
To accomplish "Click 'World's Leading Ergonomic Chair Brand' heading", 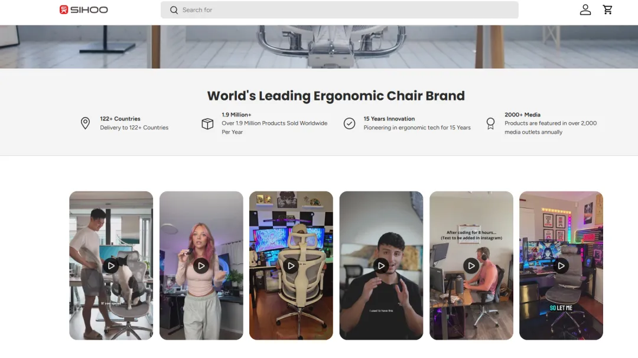I will (x=336, y=96).
